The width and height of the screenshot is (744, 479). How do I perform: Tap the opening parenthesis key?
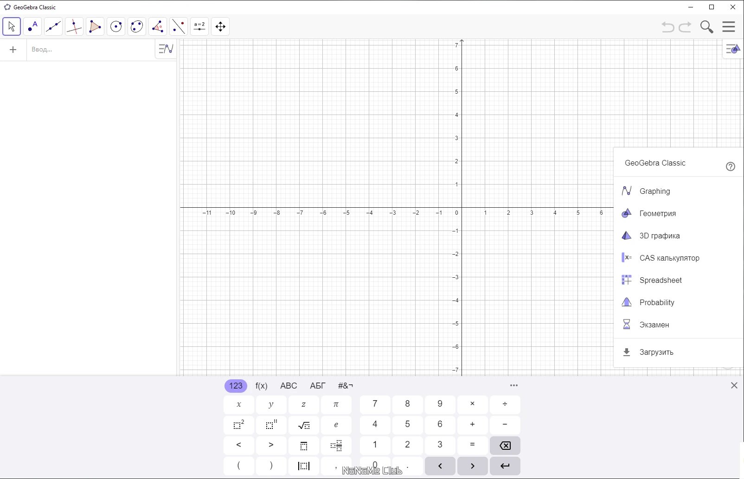coord(239,466)
